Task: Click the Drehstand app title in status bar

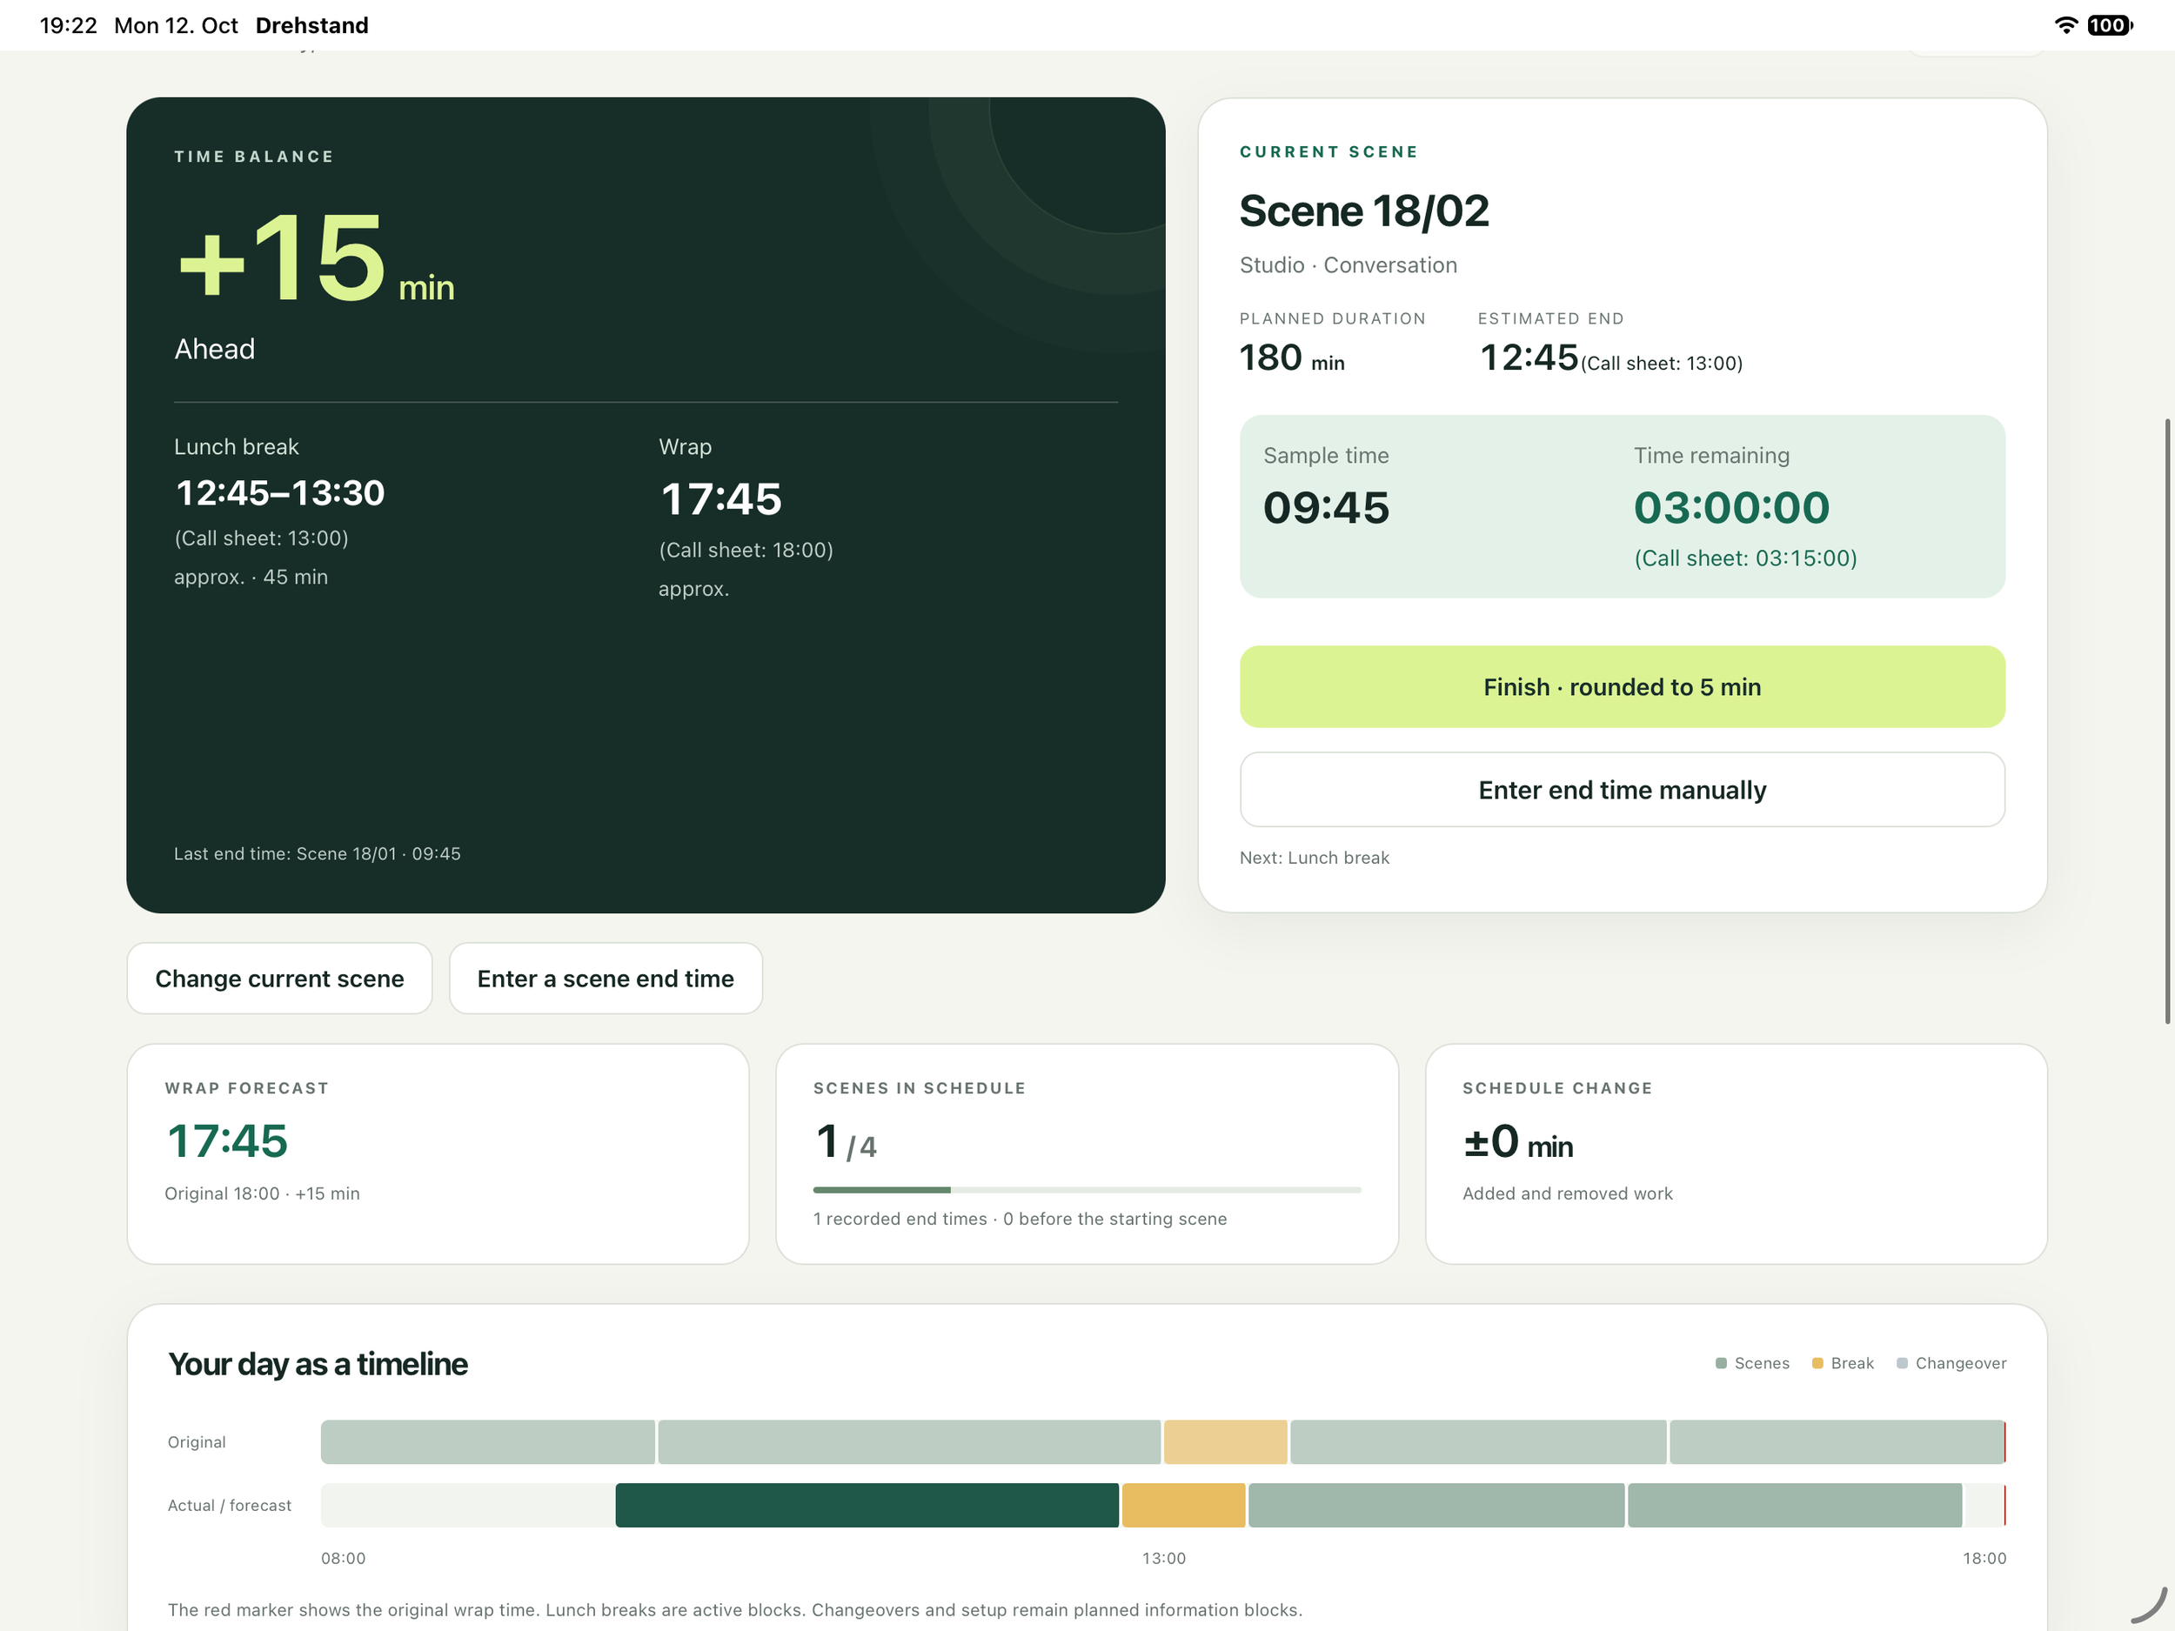Action: pos(311,25)
